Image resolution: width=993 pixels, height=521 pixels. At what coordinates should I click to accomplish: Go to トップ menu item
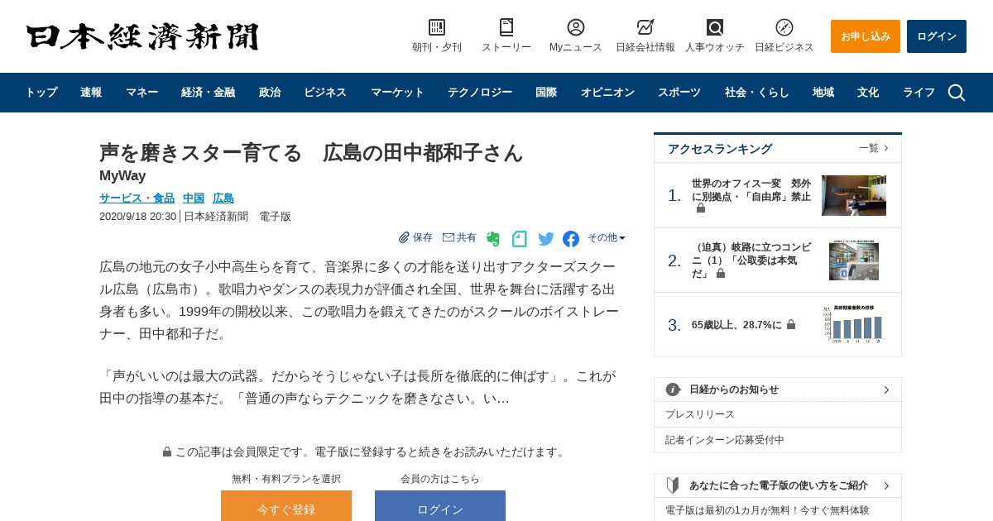pos(41,93)
